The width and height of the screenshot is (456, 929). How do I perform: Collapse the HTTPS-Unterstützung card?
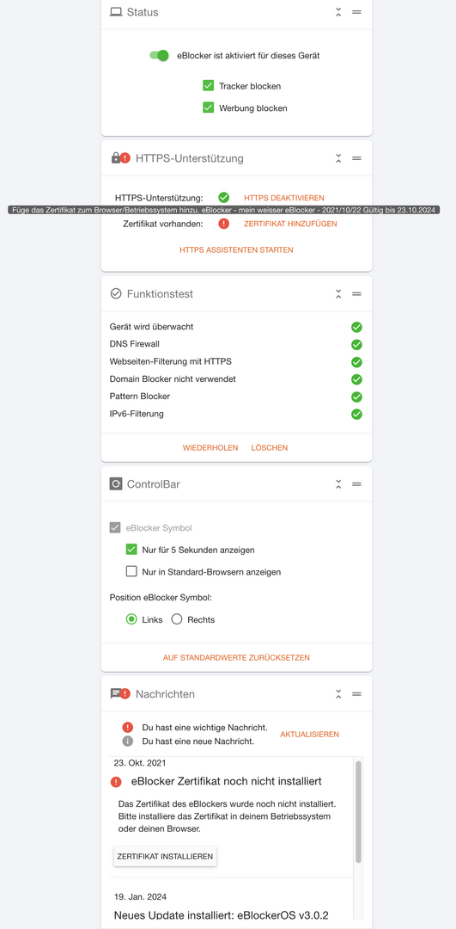[338, 158]
